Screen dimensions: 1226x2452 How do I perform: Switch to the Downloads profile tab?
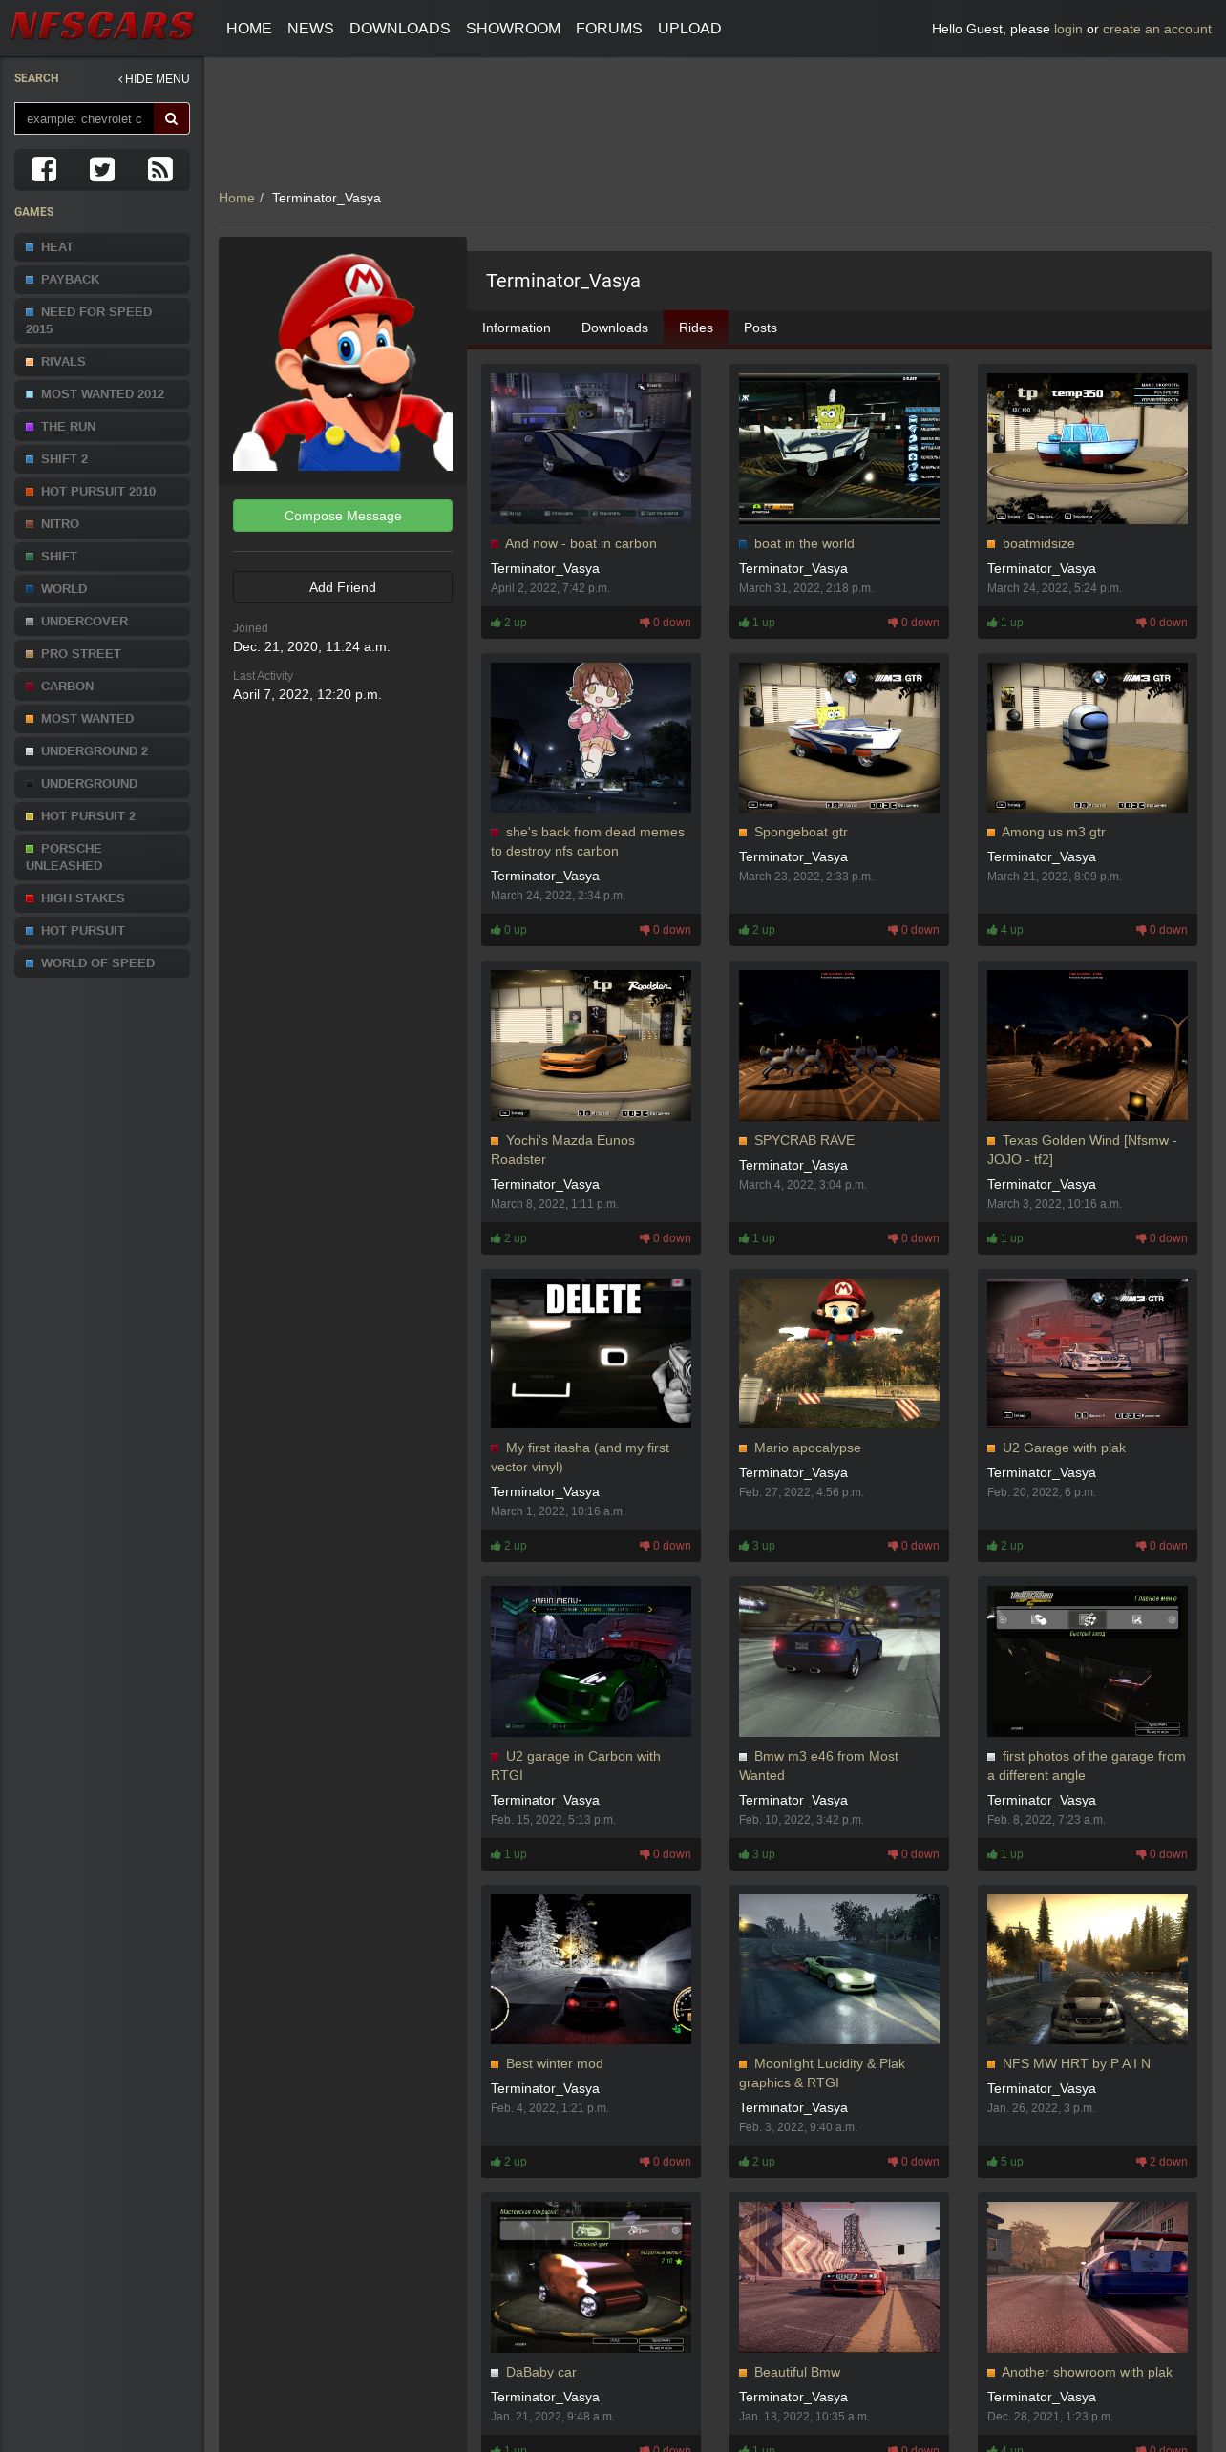coord(615,328)
